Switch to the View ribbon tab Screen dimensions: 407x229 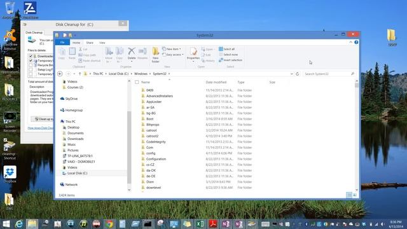102,43
